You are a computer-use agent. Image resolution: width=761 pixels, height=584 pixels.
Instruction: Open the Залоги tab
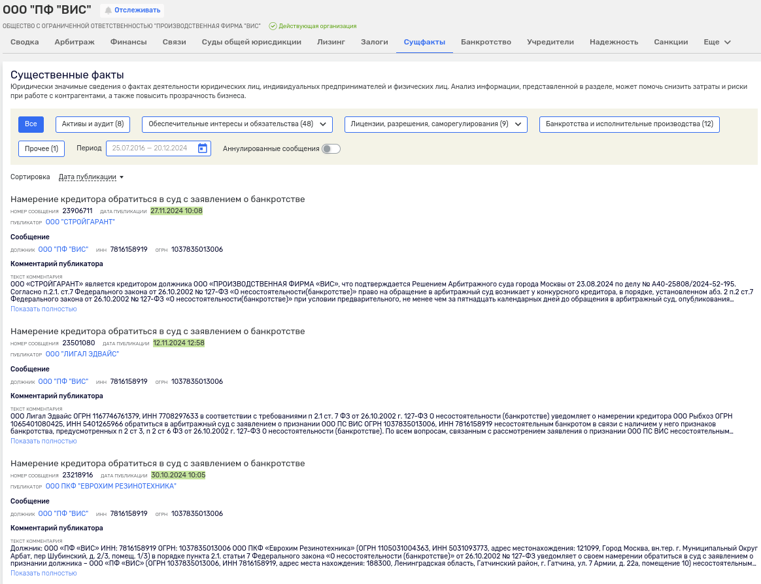tap(374, 43)
